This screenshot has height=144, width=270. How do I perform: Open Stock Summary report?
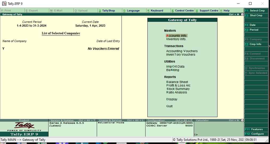pyautogui.click(x=178, y=89)
